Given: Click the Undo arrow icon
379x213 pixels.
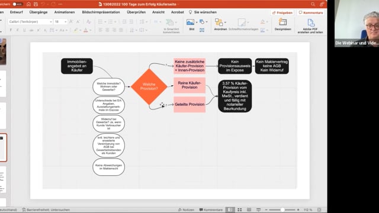Looking at the screenshot, I should [43, 4].
